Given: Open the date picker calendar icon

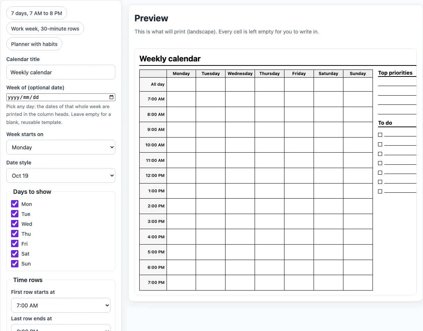Looking at the screenshot, I should [111, 97].
